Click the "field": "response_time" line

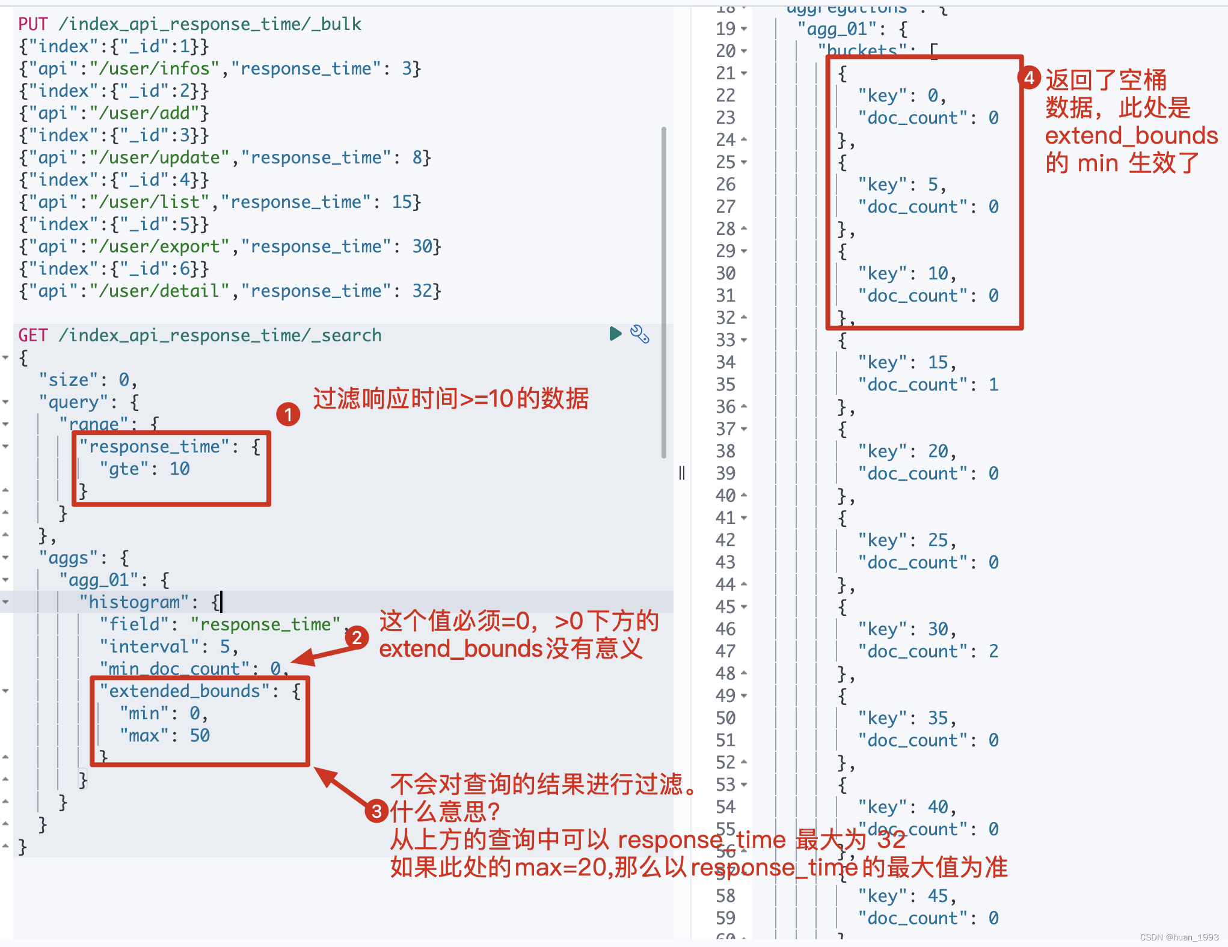[x=225, y=624]
